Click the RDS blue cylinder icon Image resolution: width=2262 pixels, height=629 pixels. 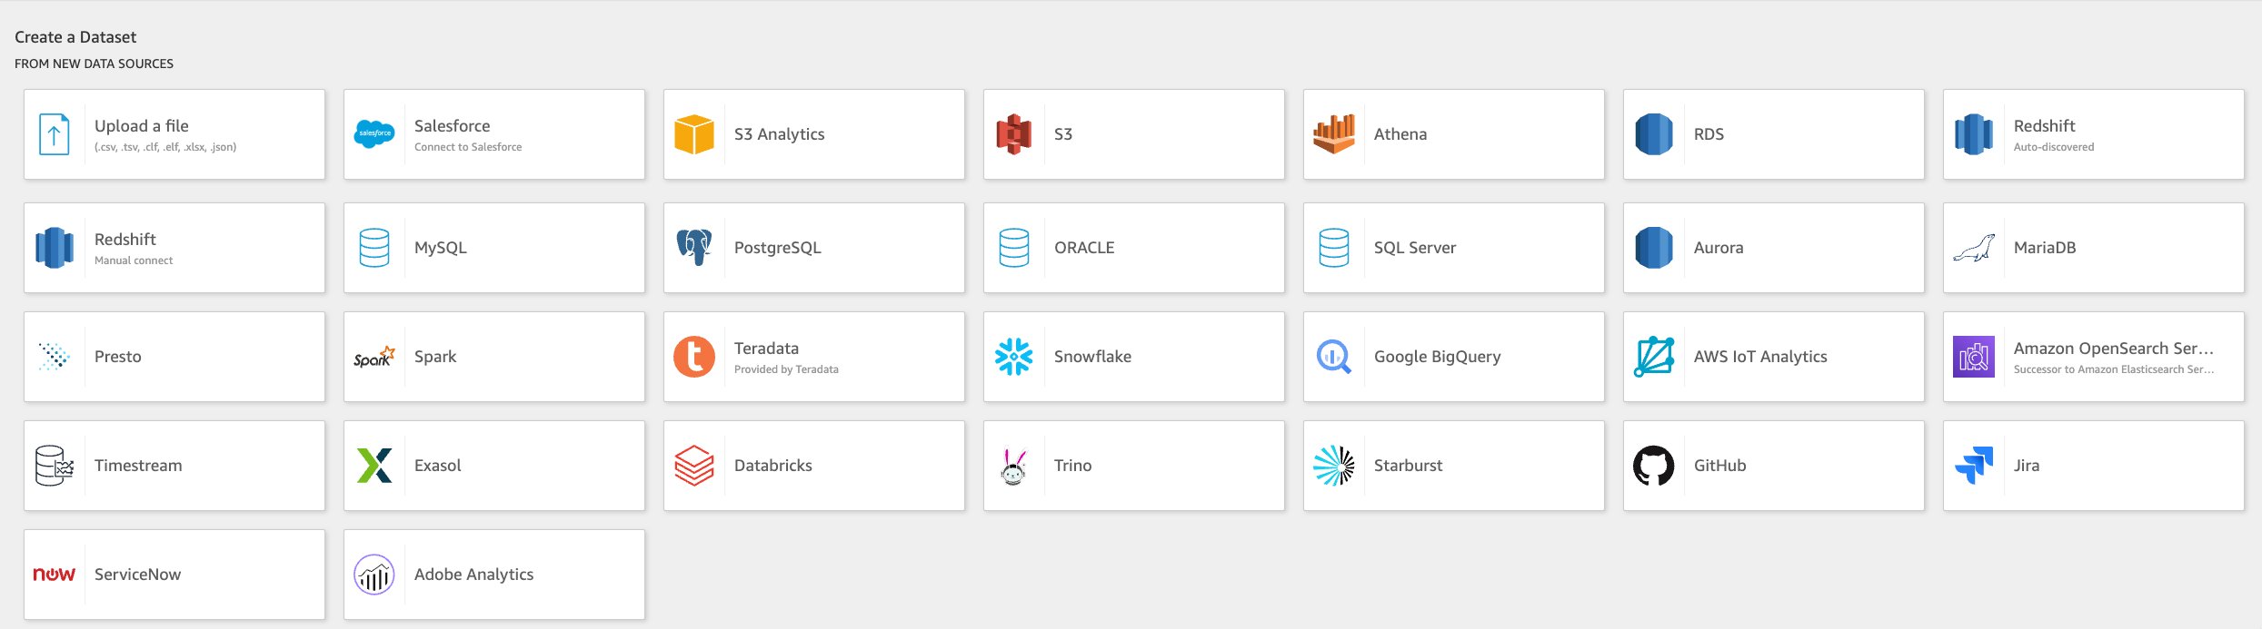[1654, 134]
